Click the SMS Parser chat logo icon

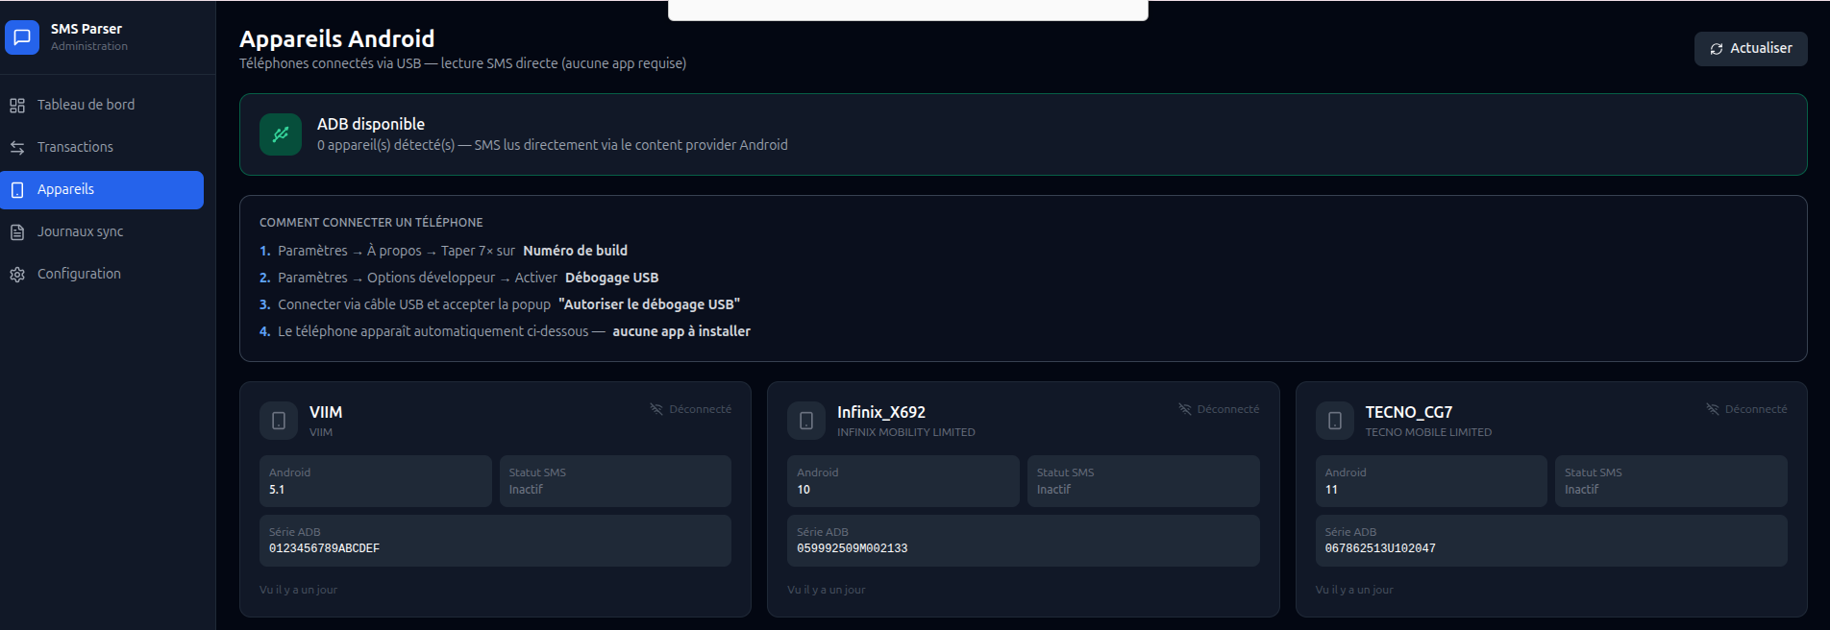point(22,37)
